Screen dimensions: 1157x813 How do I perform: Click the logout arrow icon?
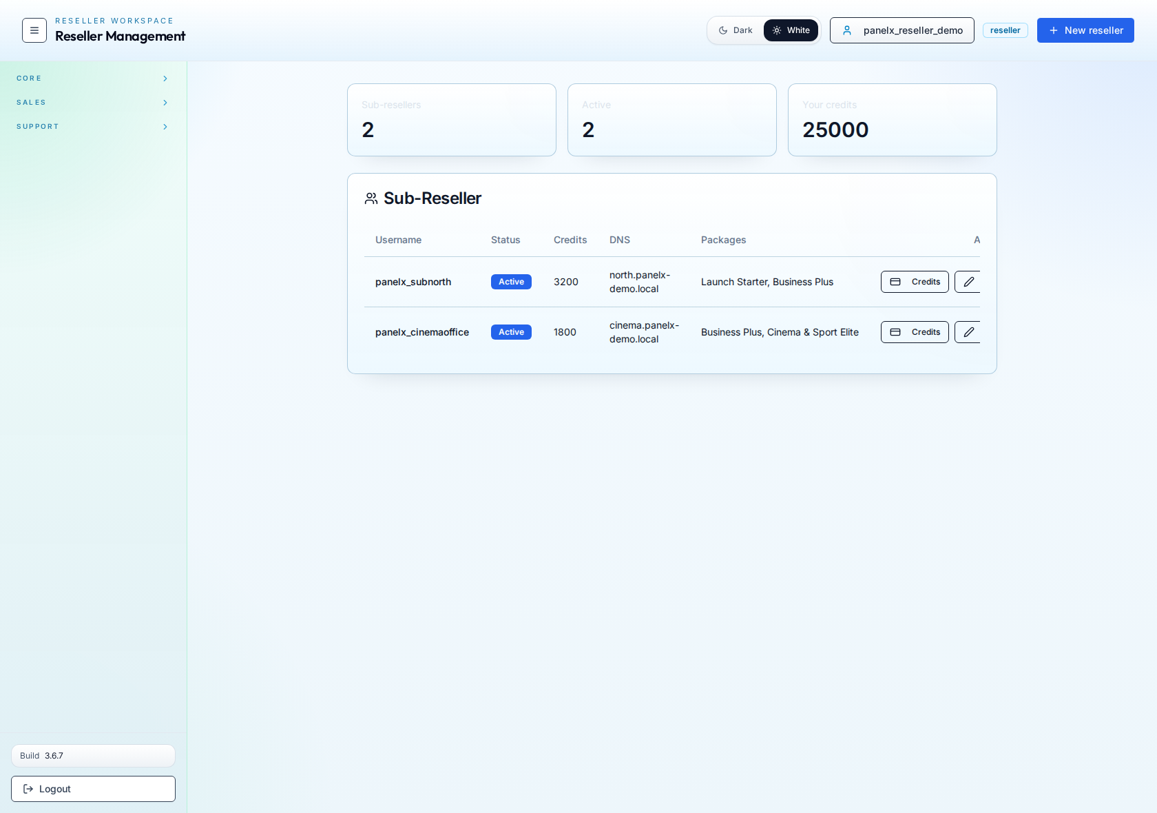(x=28, y=789)
